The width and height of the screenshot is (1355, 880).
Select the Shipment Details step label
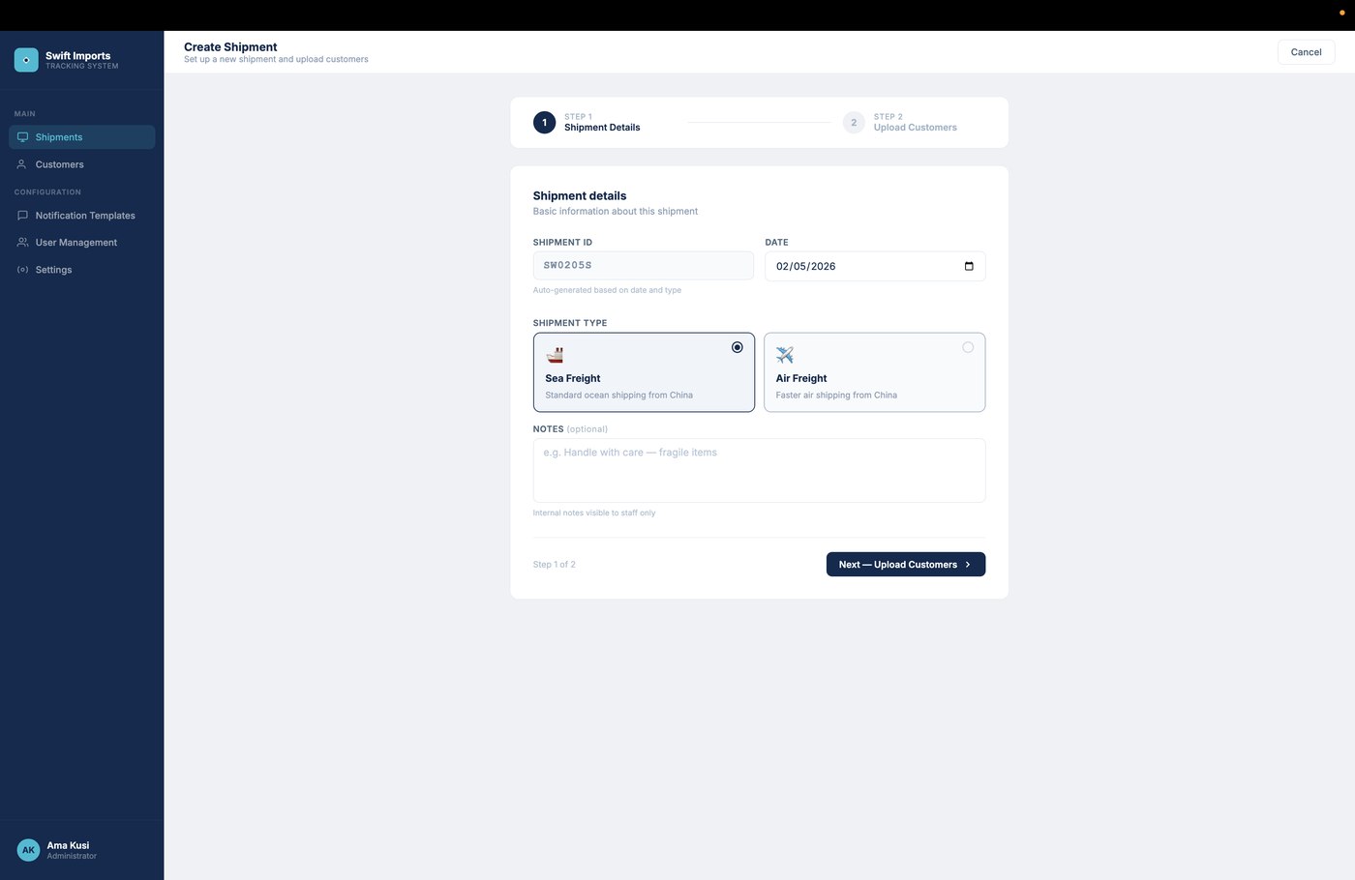tap(602, 128)
